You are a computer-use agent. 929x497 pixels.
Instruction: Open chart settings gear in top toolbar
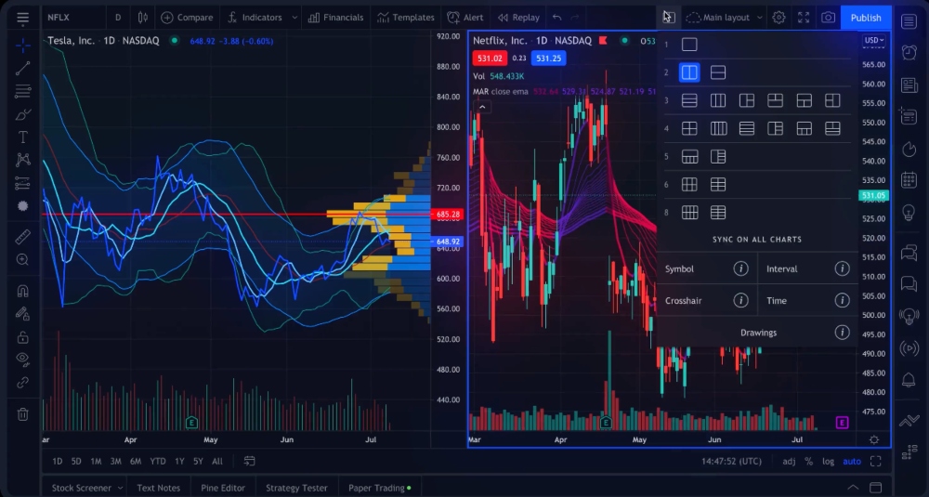779,18
